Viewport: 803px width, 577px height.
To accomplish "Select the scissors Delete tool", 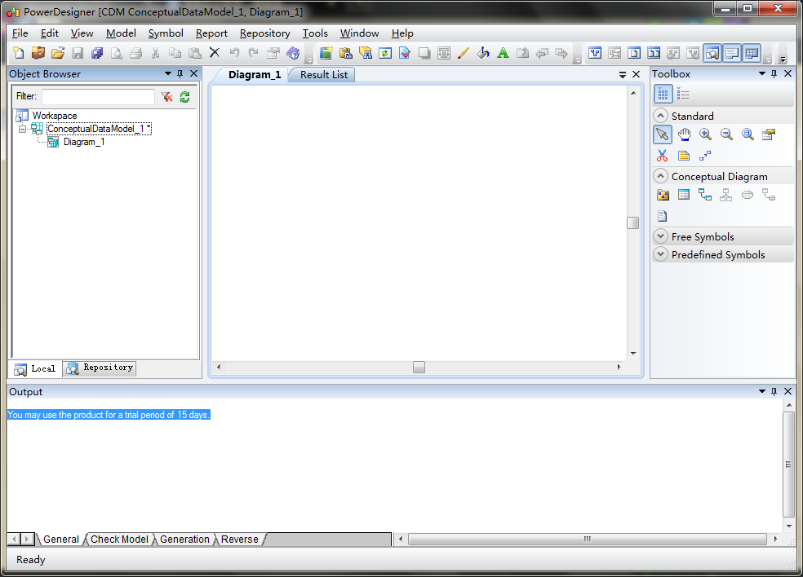I will click(x=662, y=156).
